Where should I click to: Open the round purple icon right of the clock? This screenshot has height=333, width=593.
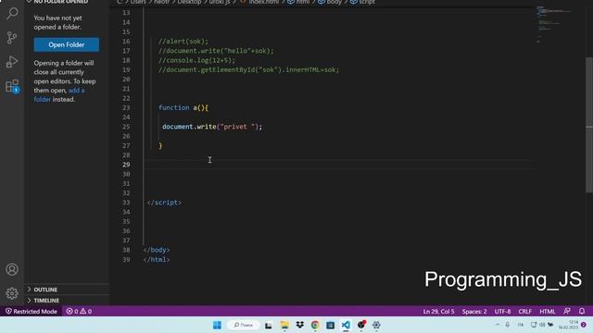(584, 325)
